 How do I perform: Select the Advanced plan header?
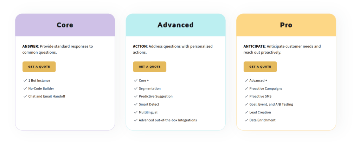coord(176,25)
